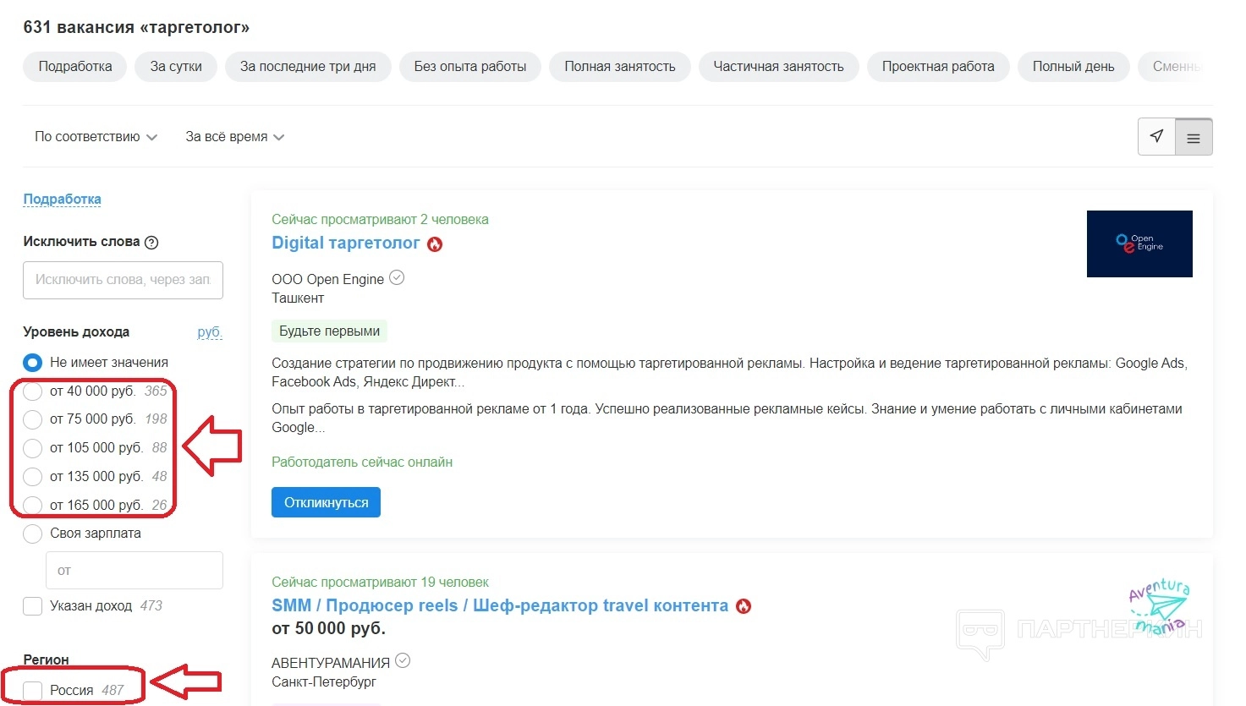Click fire icon next to Digital таргетолог
The image size is (1246, 706).
435,244
